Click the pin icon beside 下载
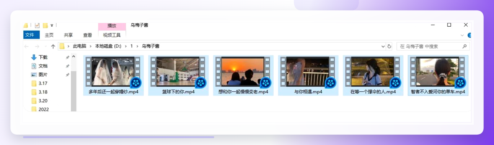This screenshot has width=494, height=145. pyautogui.click(x=67, y=58)
